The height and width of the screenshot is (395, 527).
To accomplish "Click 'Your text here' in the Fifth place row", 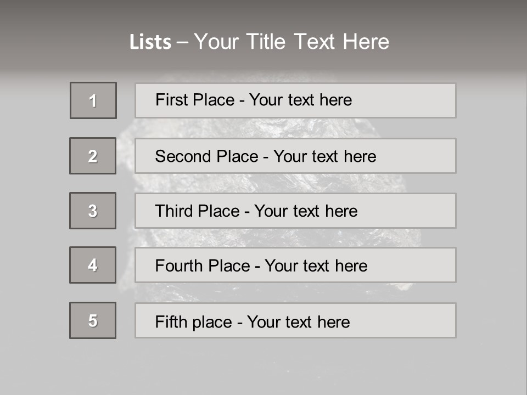I will [298, 321].
